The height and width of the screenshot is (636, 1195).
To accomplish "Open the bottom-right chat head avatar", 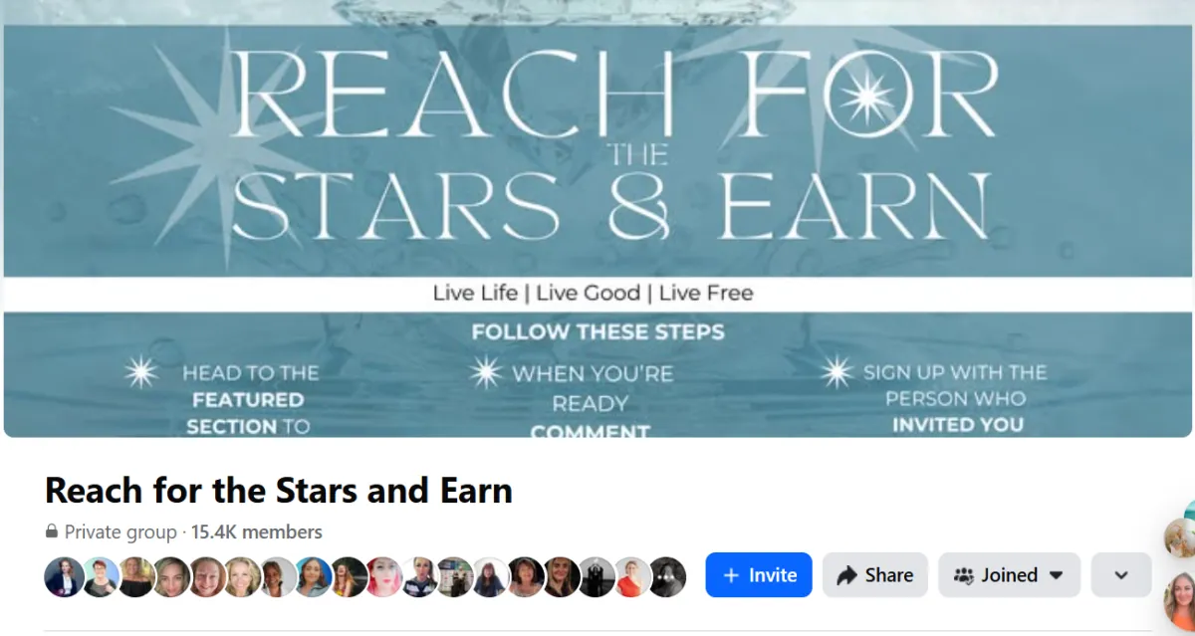I will 1180,601.
